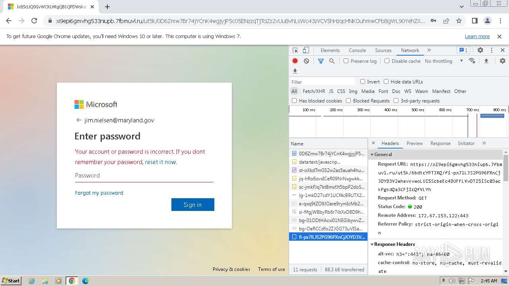
Task: Go back from email arrow
Action: tap(79, 120)
